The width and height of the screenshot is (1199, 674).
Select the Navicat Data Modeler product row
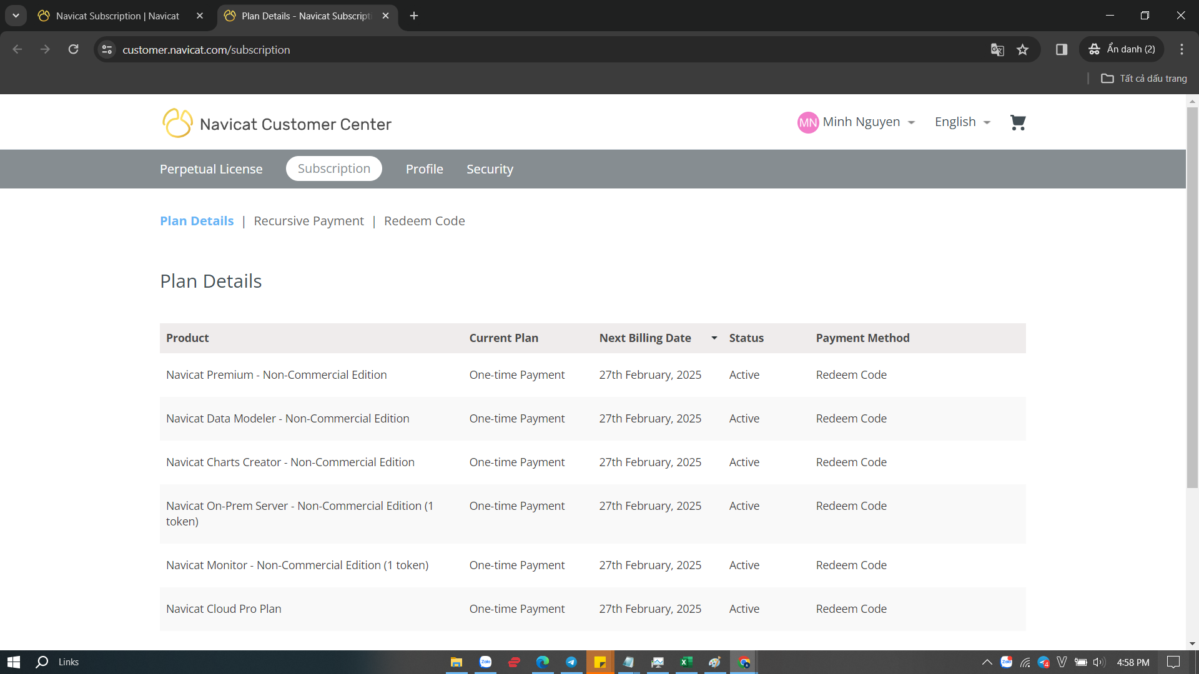(x=593, y=419)
